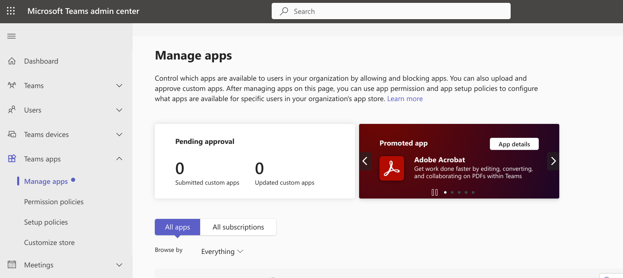Click the Pending approval heading

205,141
